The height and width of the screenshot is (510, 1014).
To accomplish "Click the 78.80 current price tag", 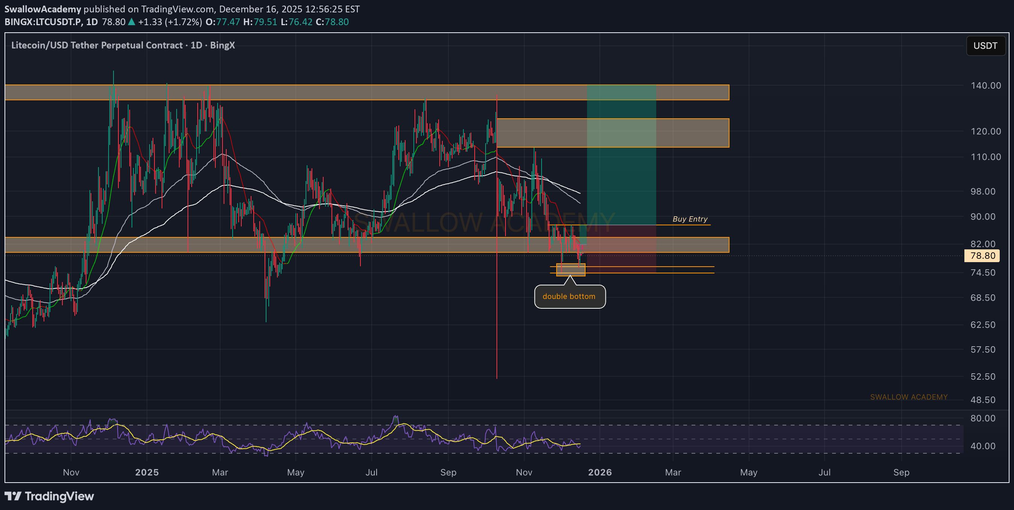I will click(982, 256).
